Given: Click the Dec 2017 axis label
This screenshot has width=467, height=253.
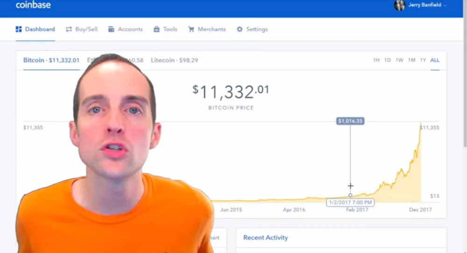Looking at the screenshot, I should (x=420, y=210).
